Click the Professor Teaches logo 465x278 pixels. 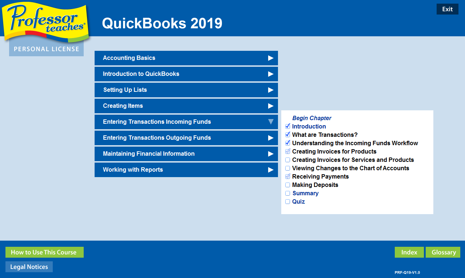pyautogui.click(x=46, y=23)
